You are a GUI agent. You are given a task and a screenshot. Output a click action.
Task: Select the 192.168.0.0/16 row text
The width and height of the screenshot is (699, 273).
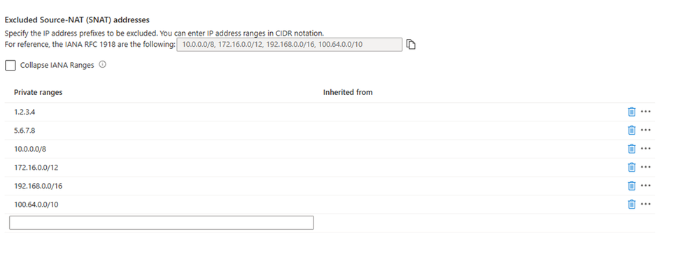tap(38, 186)
